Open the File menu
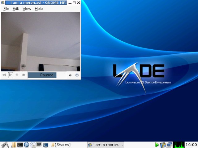Screen dimensions: 198x148 (x=6, y=9)
